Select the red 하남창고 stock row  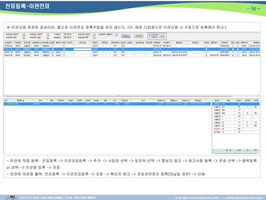click(x=236, y=129)
